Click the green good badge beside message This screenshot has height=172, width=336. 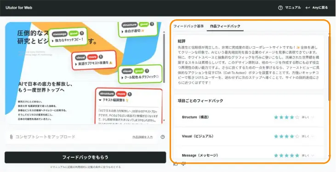coord(74,33)
